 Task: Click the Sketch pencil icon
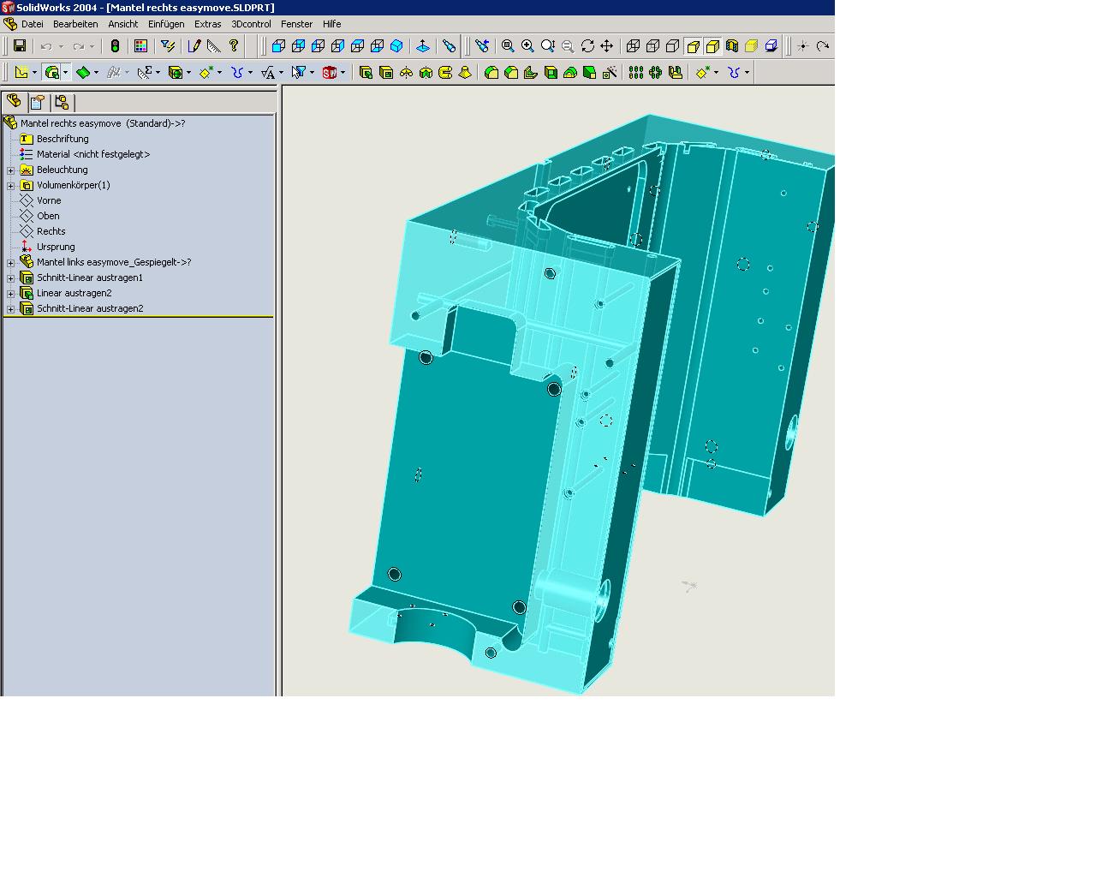coord(194,46)
